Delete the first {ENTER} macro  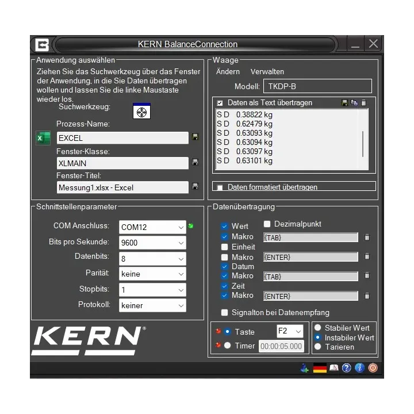[367, 256]
